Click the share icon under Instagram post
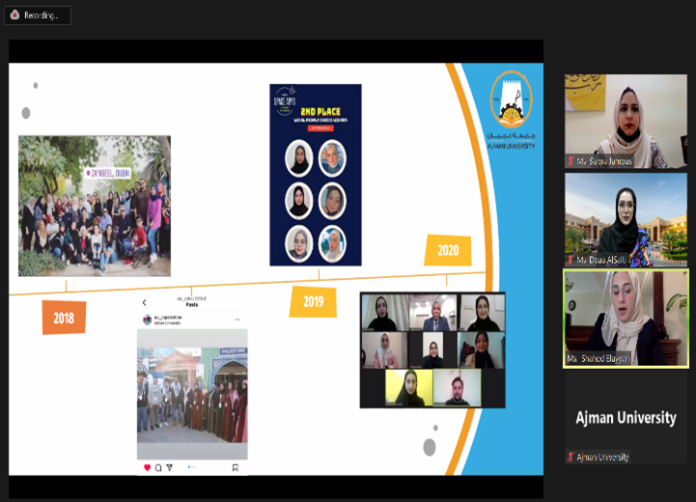The image size is (696, 502). point(169,467)
